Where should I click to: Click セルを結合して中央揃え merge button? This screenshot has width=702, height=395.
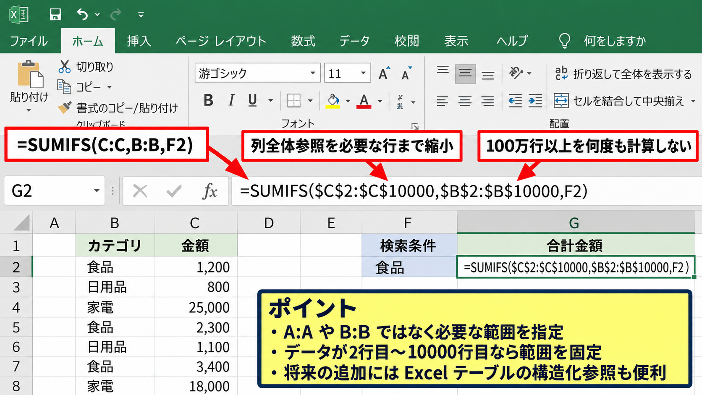619,101
